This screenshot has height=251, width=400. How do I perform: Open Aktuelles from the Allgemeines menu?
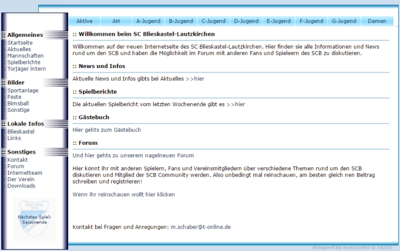coord(19,49)
